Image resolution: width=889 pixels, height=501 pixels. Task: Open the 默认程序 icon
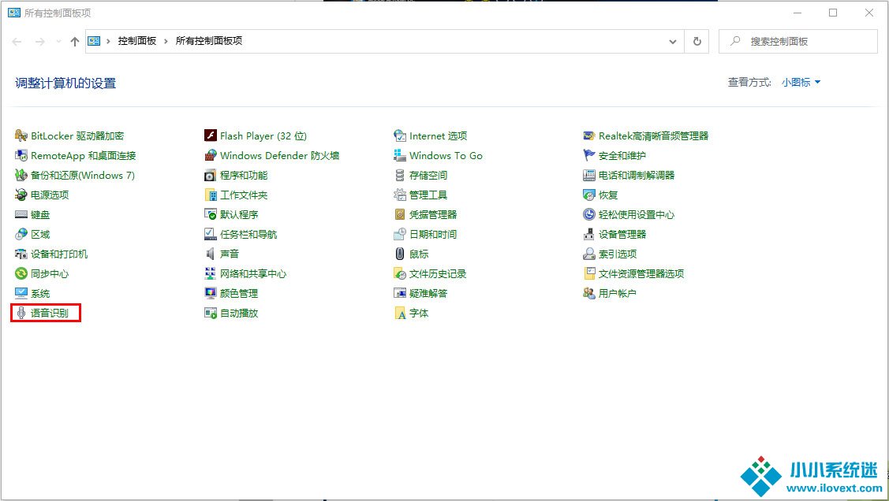211,214
